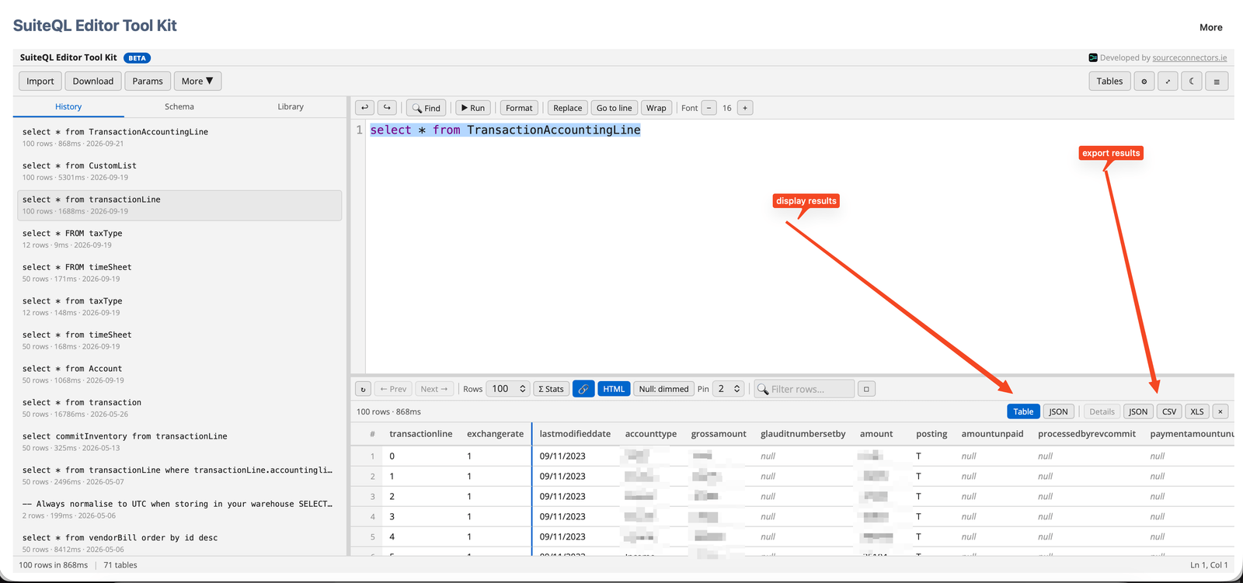Open the Params button
The width and height of the screenshot is (1243, 583).
(148, 81)
